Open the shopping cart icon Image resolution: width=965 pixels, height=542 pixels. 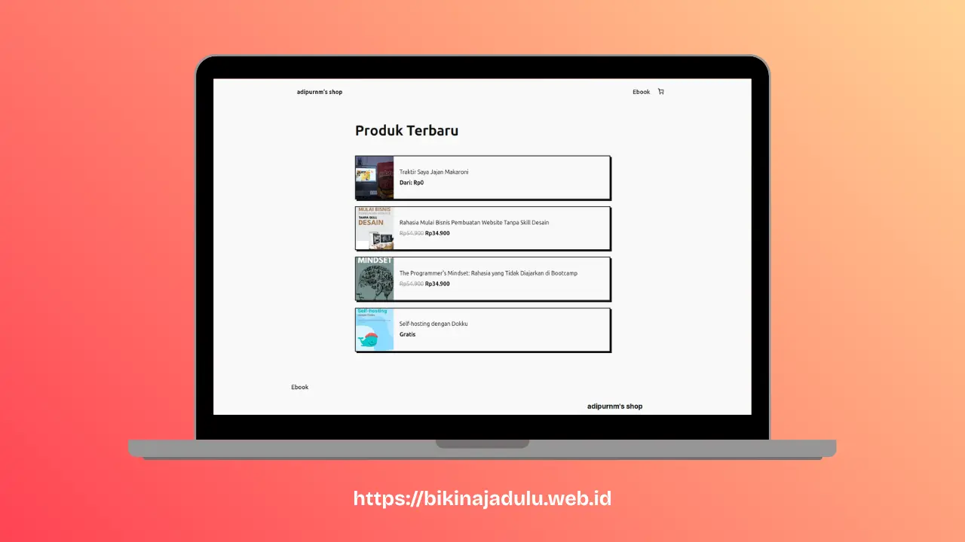(660, 91)
